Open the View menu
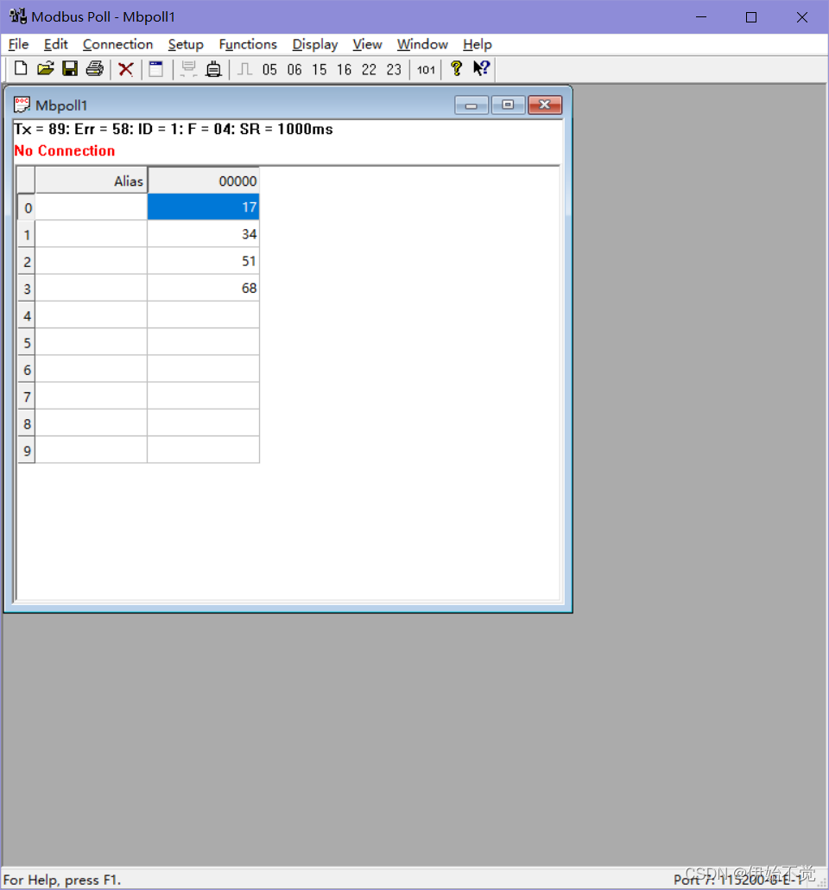 click(367, 44)
